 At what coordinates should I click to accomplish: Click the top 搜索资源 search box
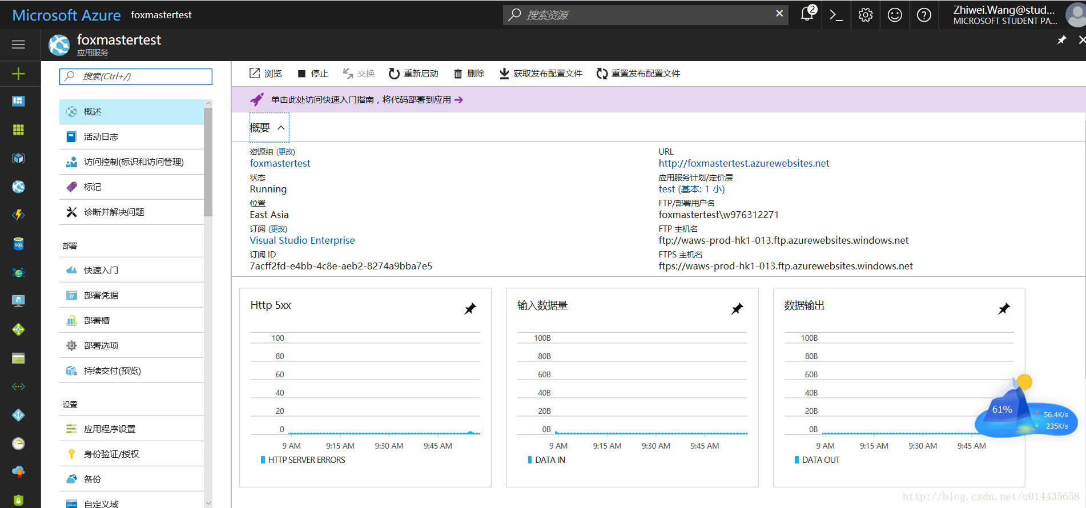pyautogui.click(x=645, y=15)
